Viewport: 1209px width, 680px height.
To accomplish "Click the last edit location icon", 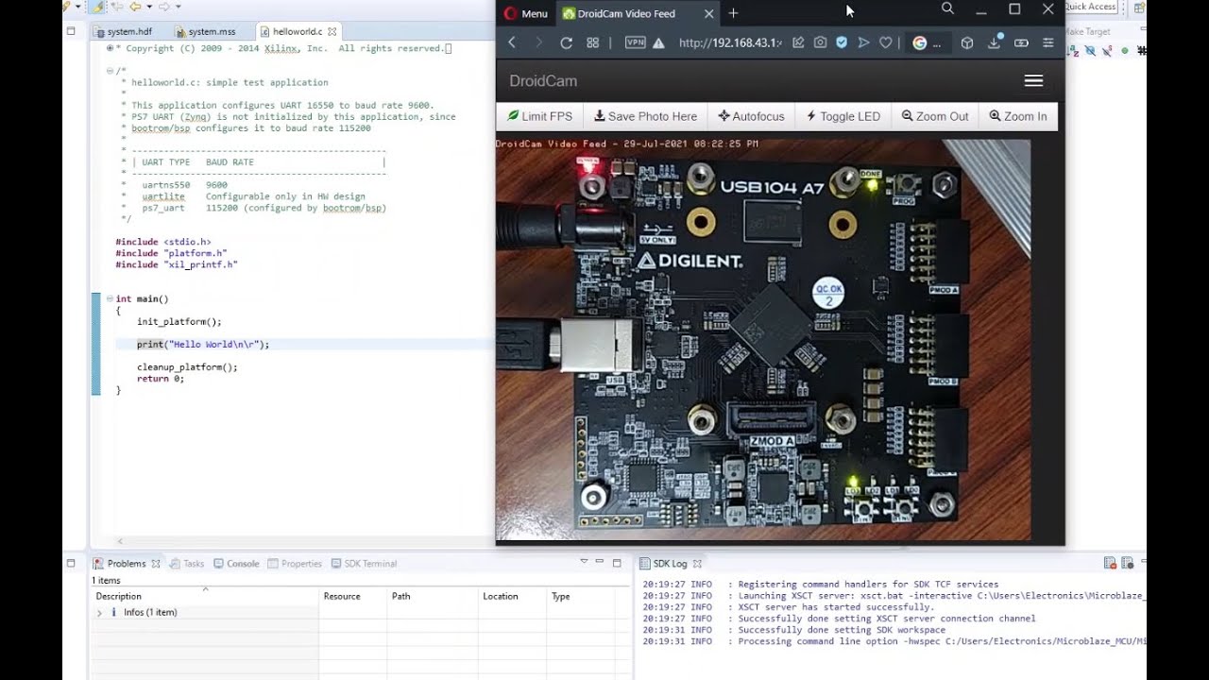I will 116,7.
